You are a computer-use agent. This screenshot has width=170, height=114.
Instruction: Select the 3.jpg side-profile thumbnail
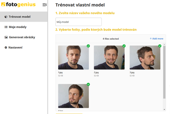145,58
